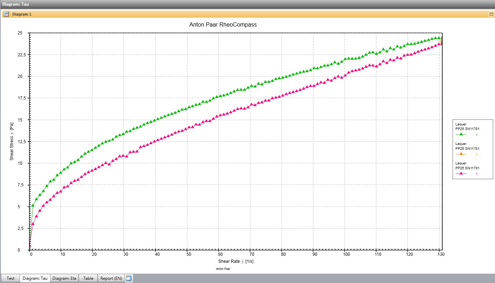Select the Shear Stress y-axis label

pos(12,141)
